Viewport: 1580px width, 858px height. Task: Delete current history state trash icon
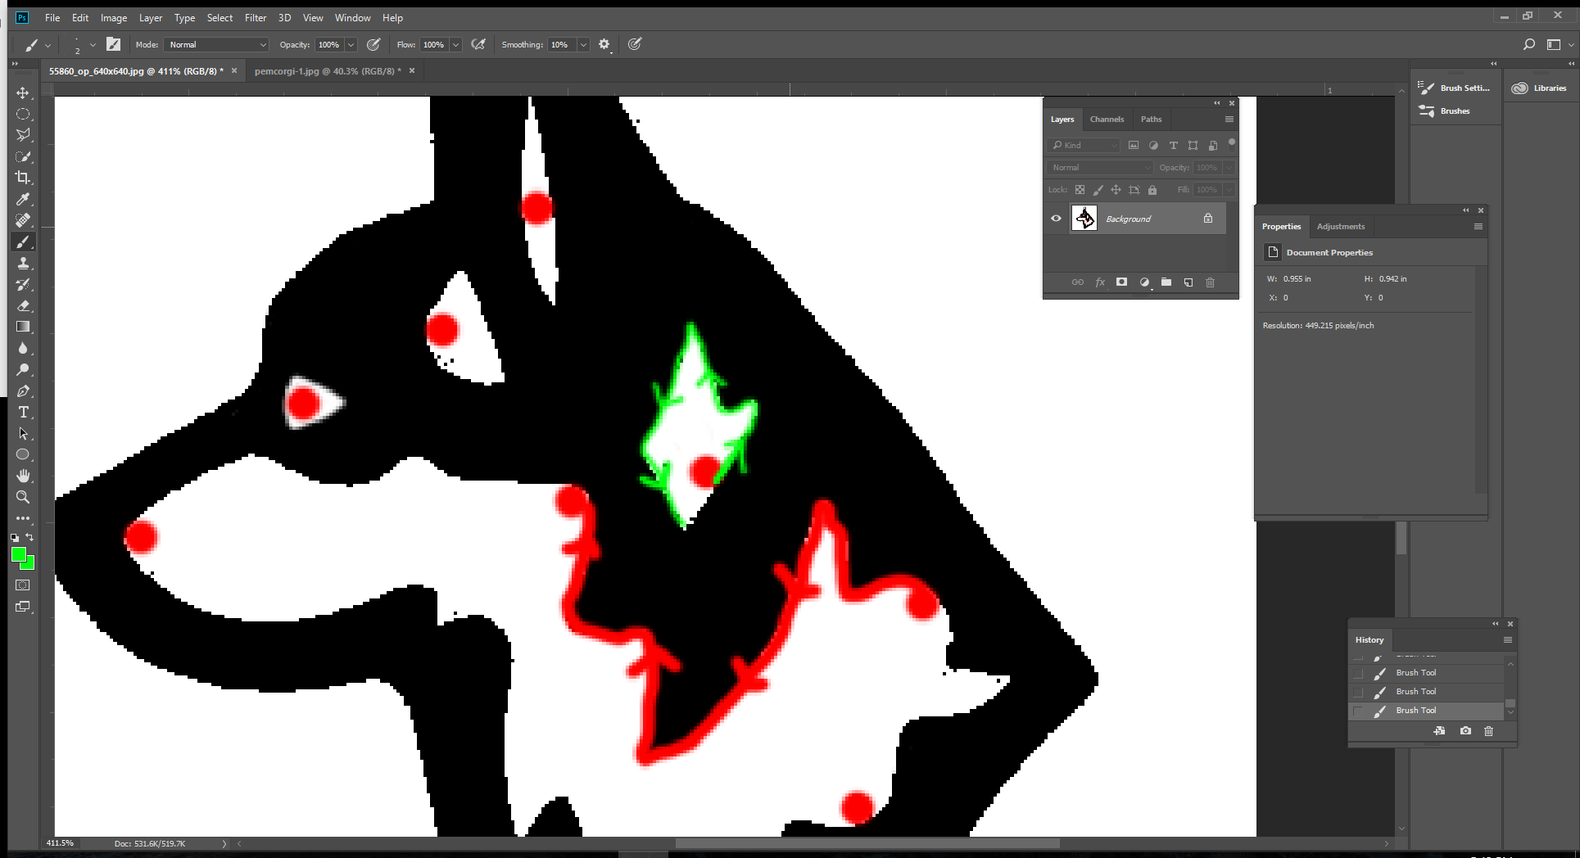1488,731
